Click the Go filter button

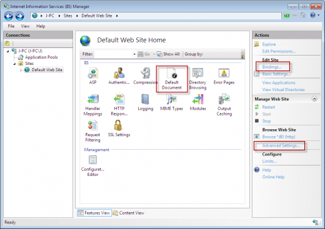pos(144,54)
